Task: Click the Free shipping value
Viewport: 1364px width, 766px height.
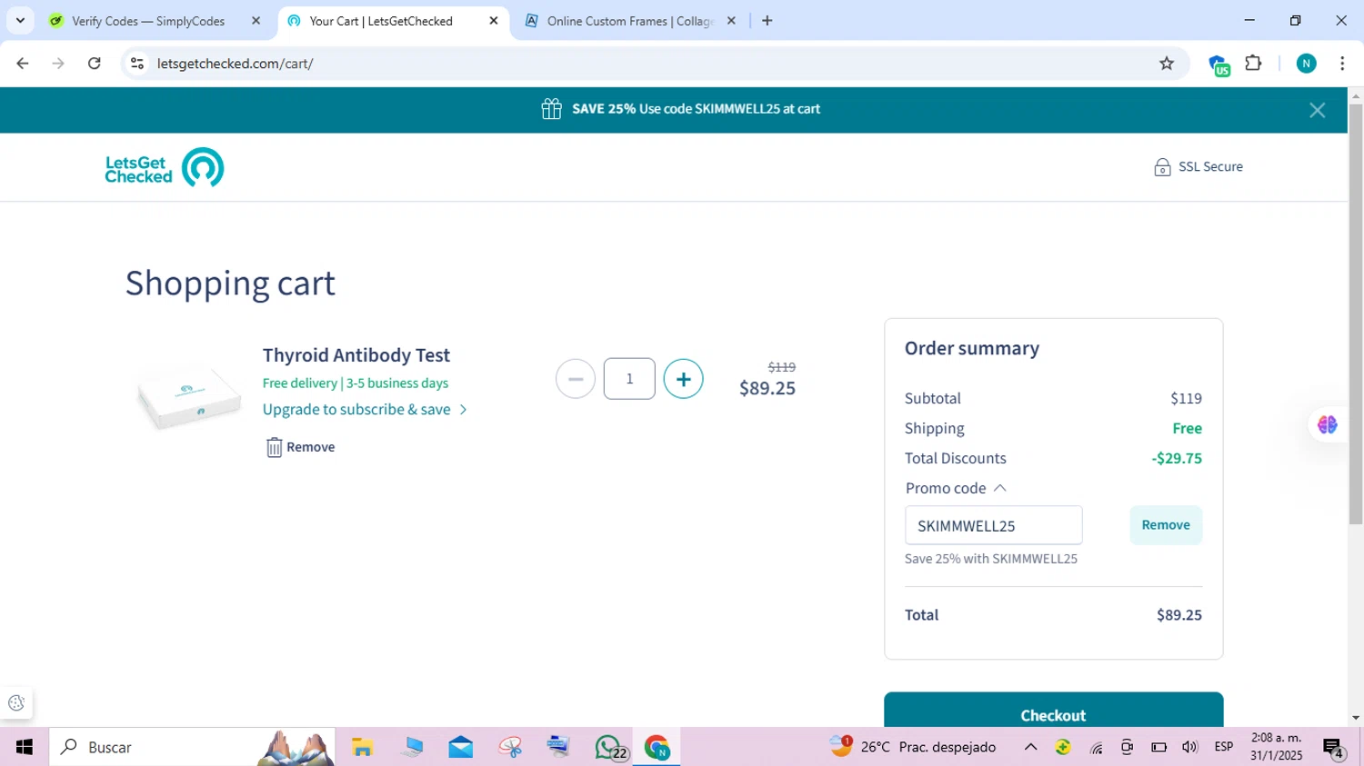Action: tap(1187, 428)
